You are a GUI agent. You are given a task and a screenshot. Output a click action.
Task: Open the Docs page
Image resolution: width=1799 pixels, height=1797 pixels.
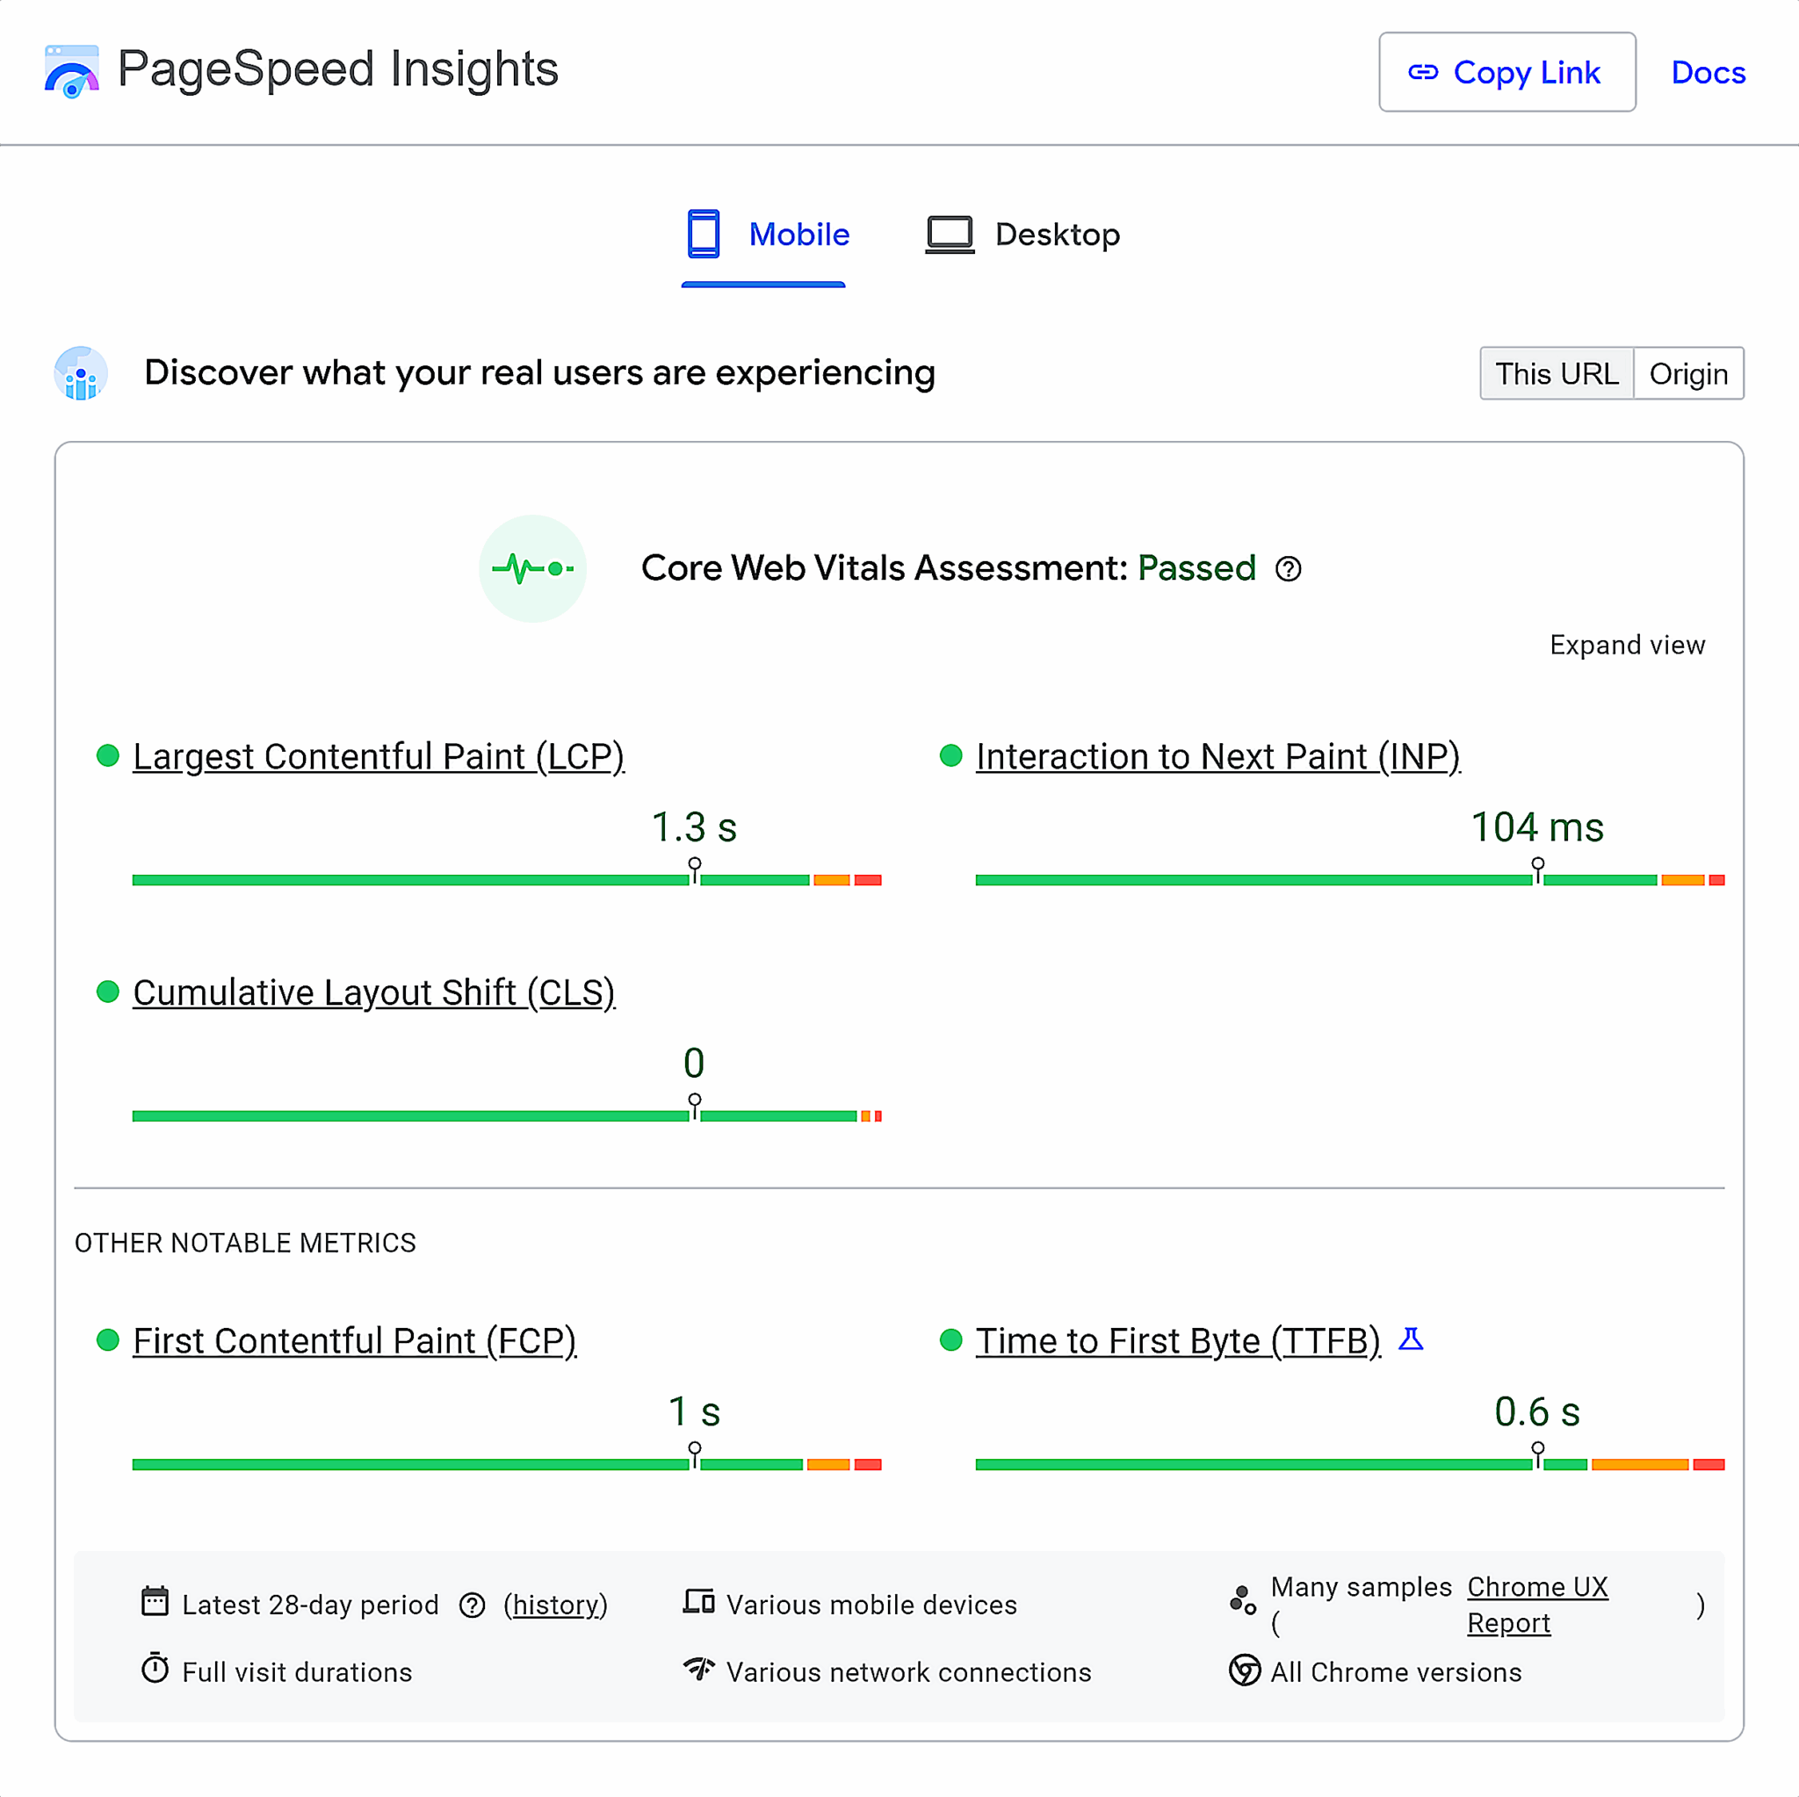(x=1708, y=72)
